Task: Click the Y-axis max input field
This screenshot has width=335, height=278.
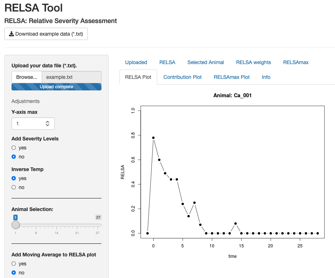Action: (x=29, y=123)
